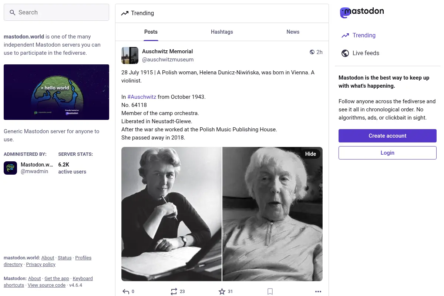Boost the Auschwitz Memorial post
This screenshot has height=296, width=444.
pos(178,292)
